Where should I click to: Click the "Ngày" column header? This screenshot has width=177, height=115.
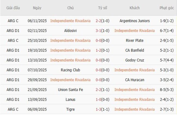37,8
